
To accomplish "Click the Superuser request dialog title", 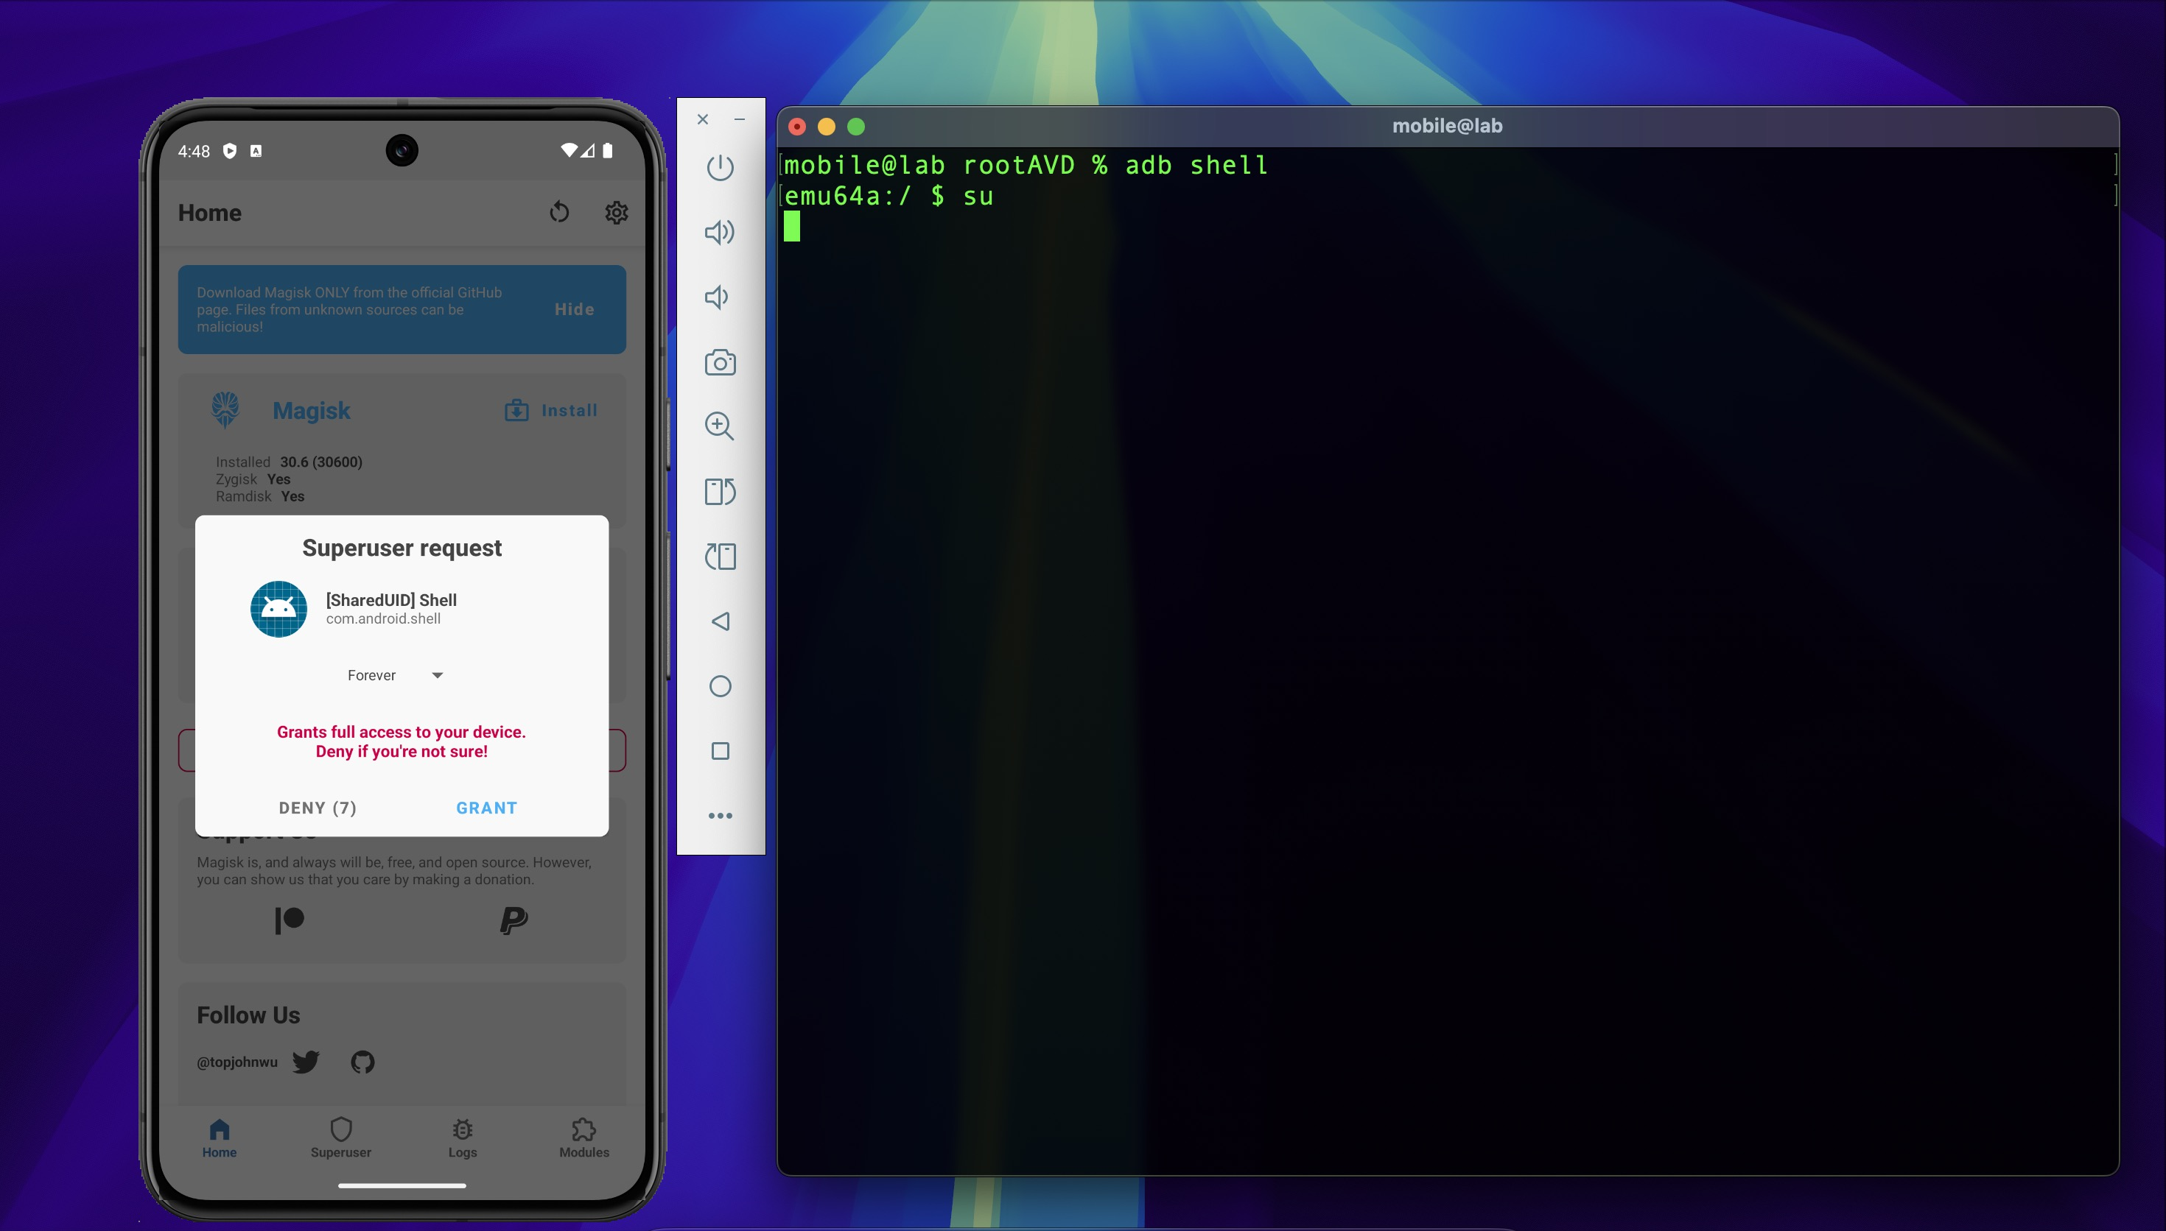I will (x=402, y=548).
